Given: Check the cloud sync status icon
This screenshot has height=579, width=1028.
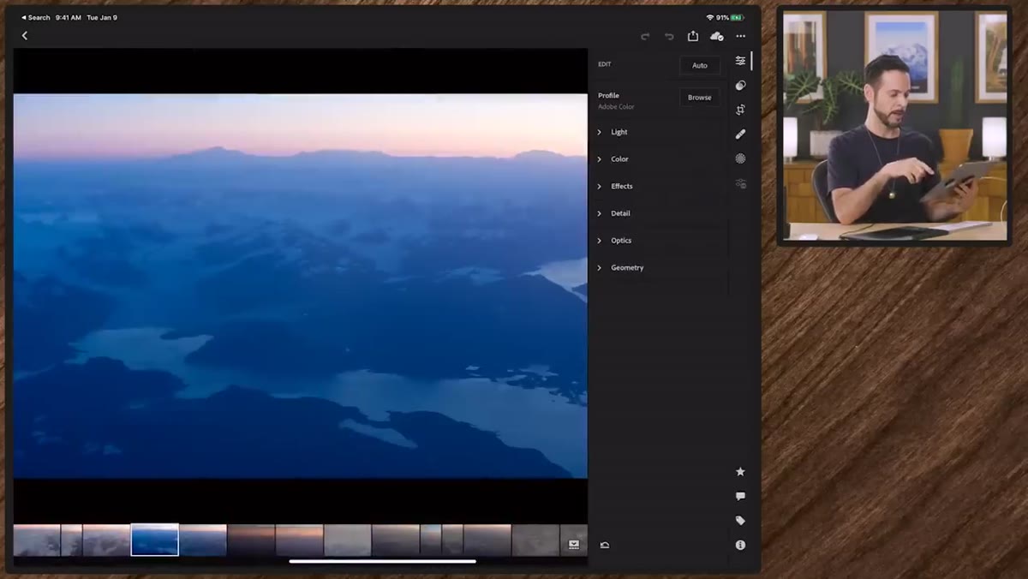Looking at the screenshot, I should (717, 36).
